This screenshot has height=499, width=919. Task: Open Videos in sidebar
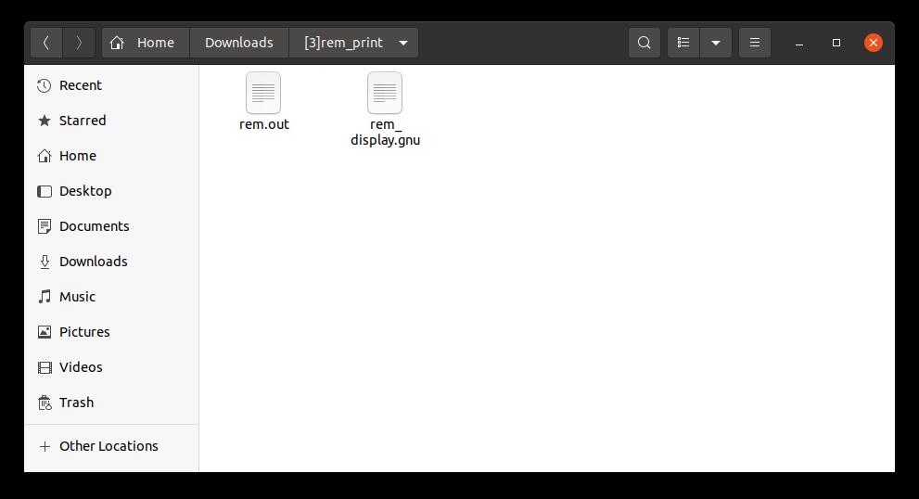point(111,367)
